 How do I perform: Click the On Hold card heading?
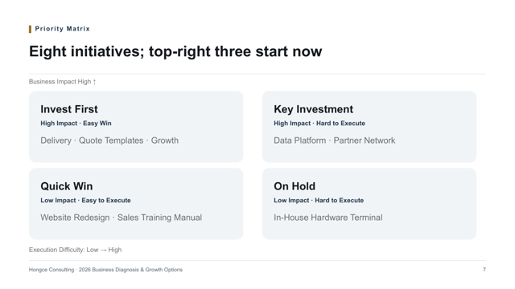pyautogui.click(x=295, y=186)
